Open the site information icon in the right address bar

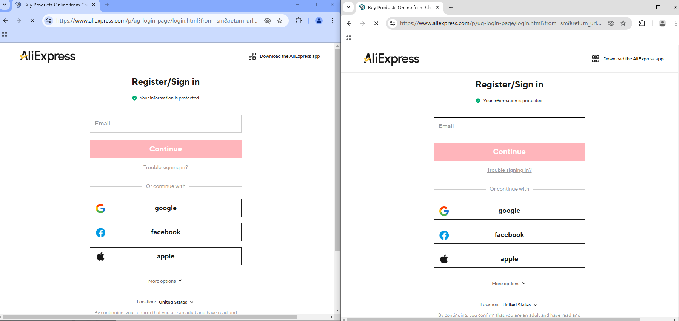393,23
